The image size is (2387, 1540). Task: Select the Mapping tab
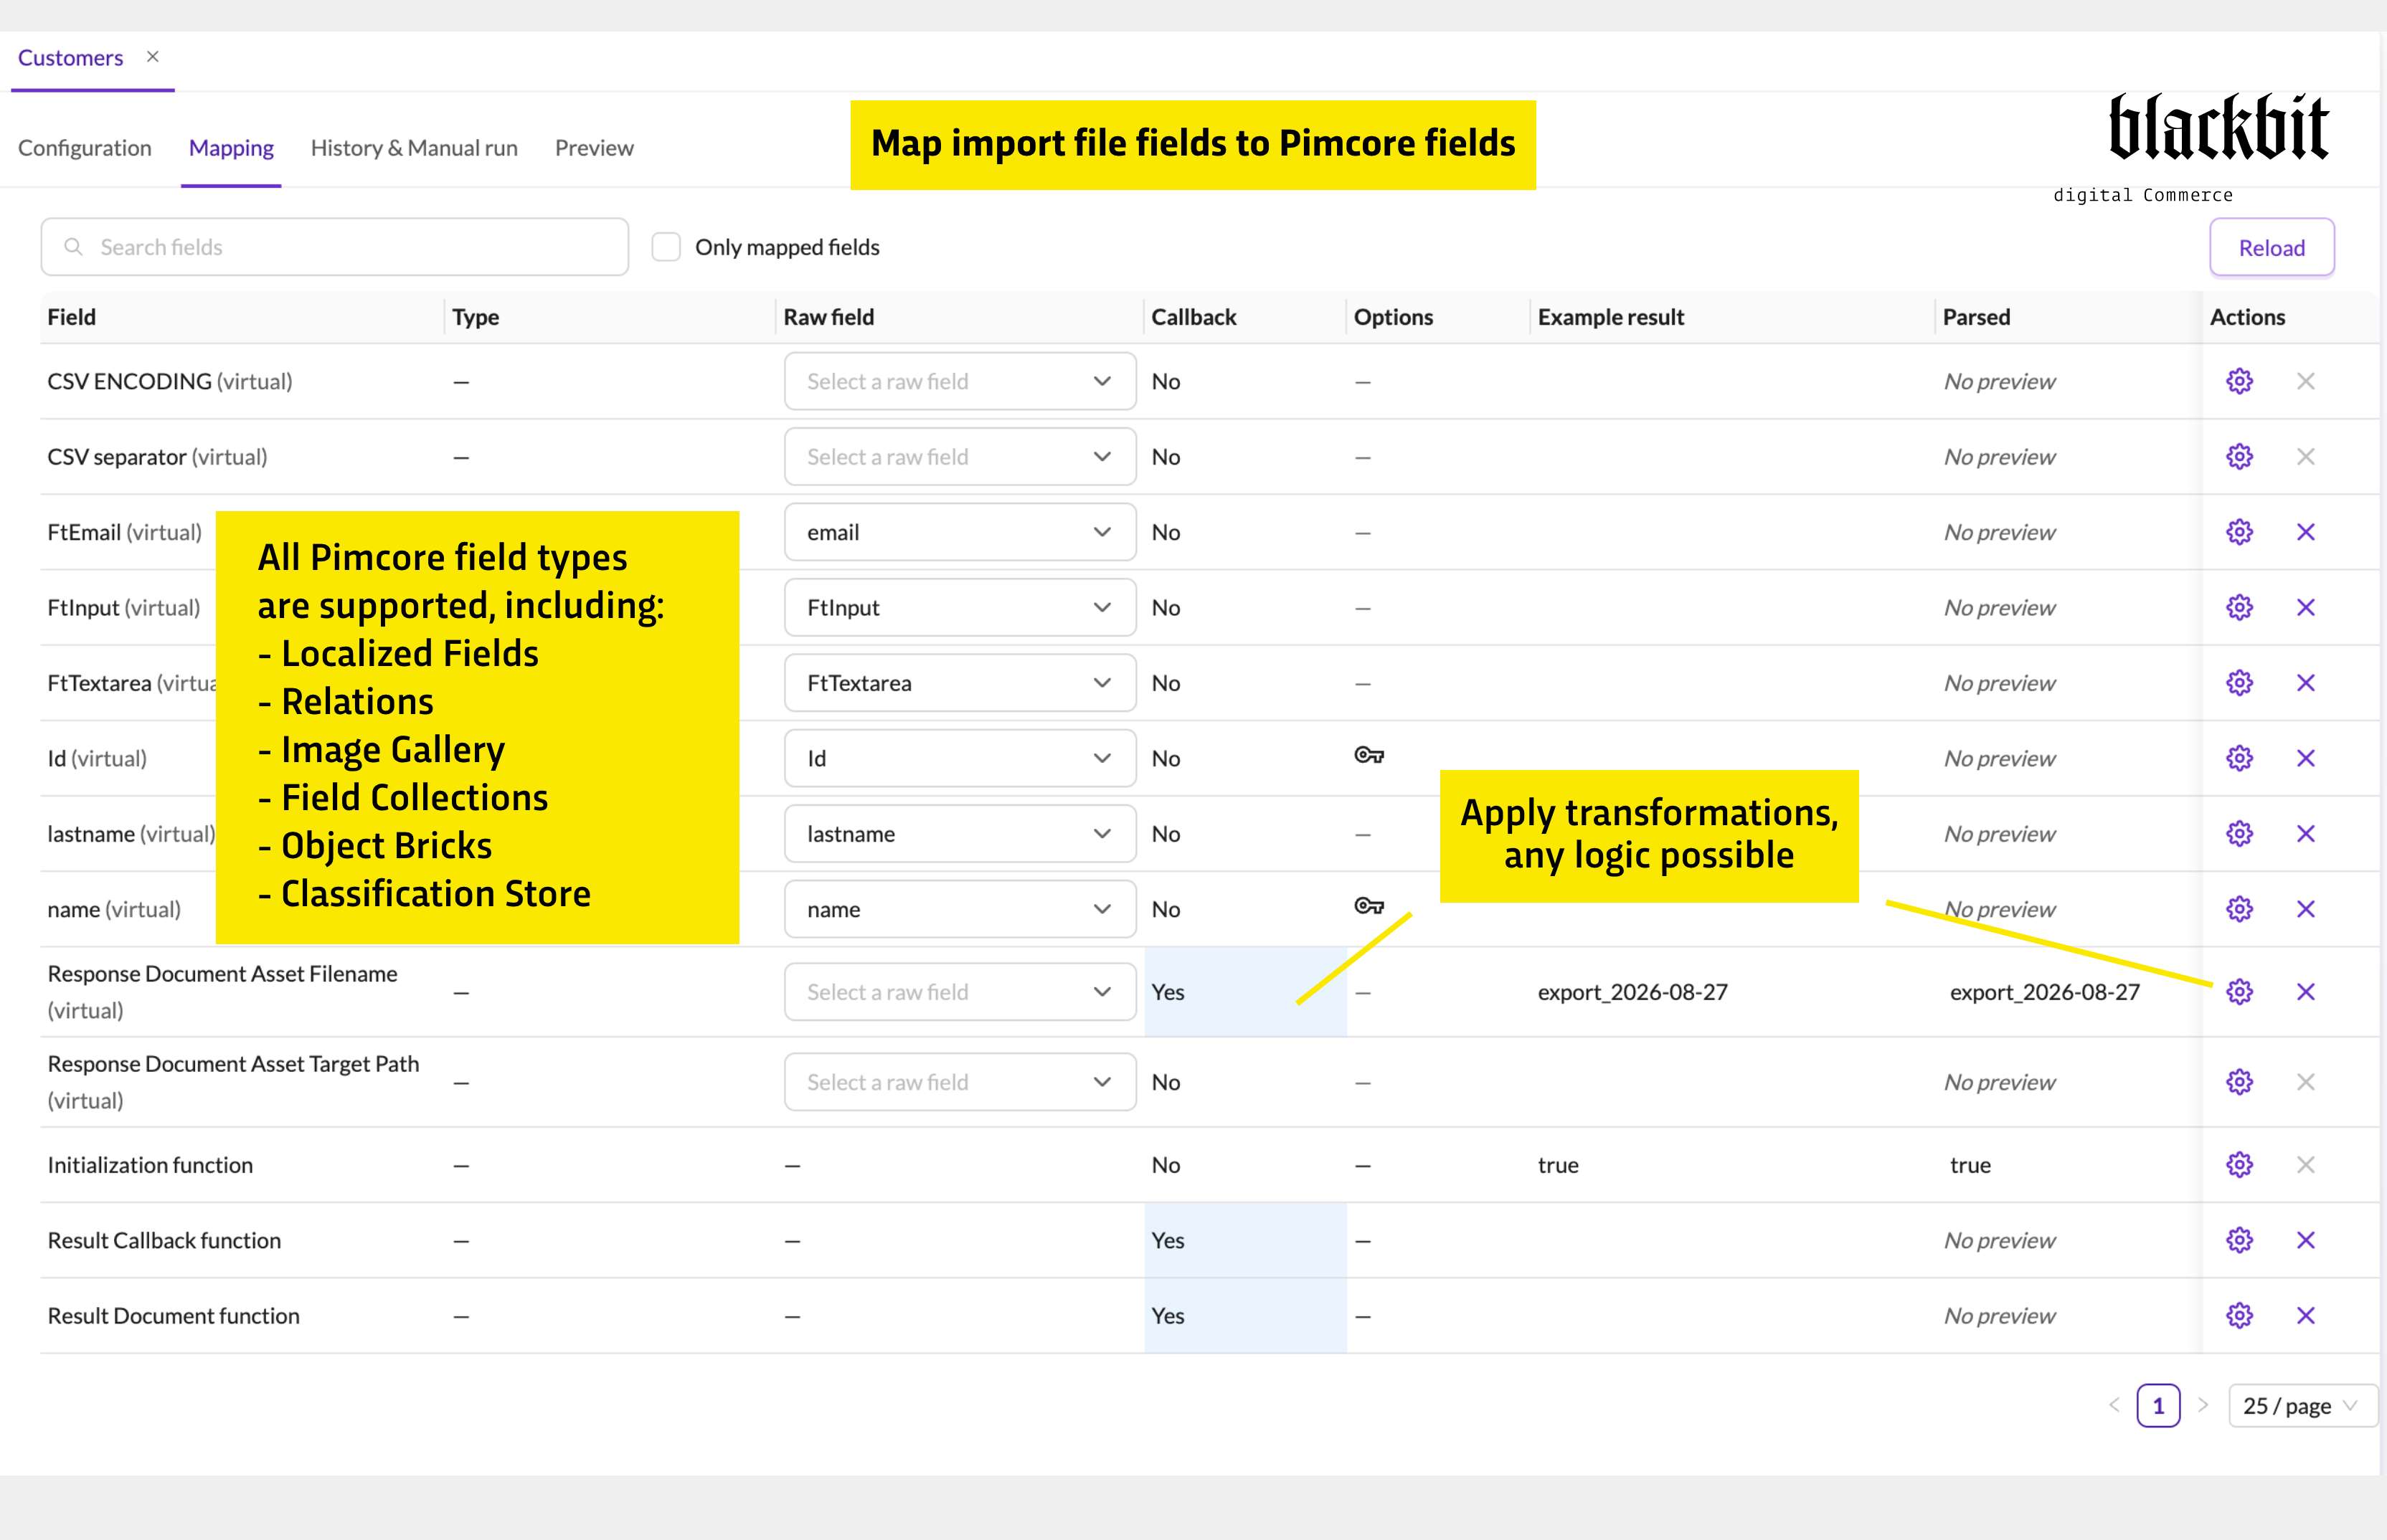pos(231,148)
